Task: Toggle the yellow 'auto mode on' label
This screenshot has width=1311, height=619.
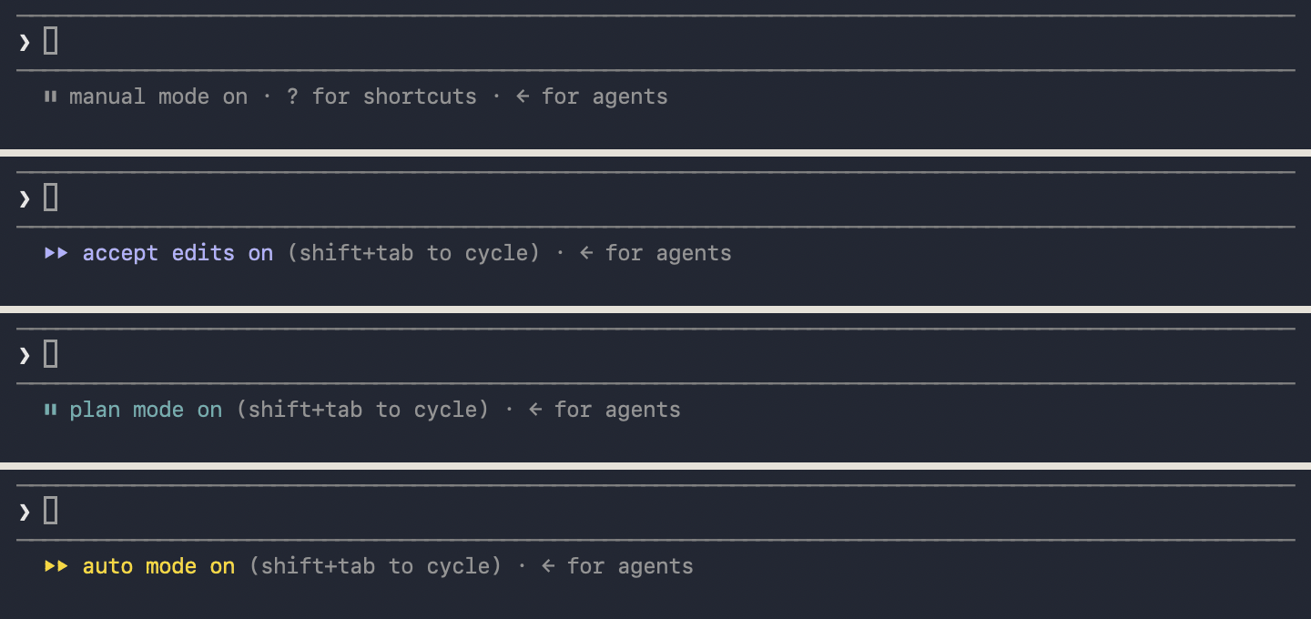Action: pos(158,566)
